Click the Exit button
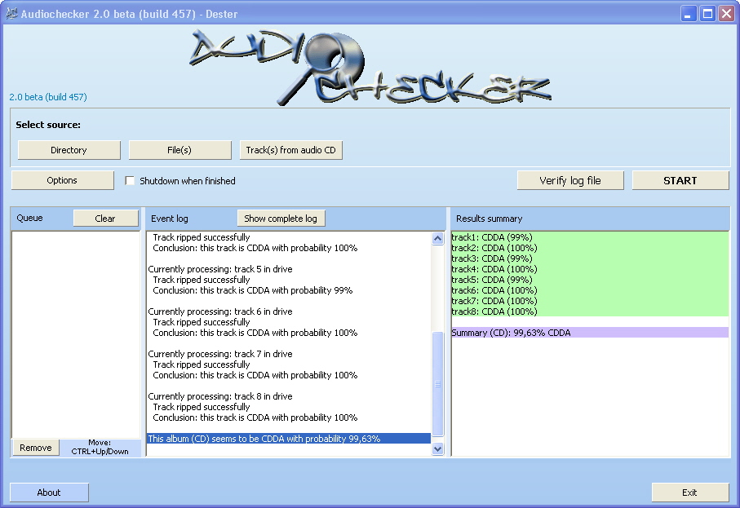 coord(689,493)
